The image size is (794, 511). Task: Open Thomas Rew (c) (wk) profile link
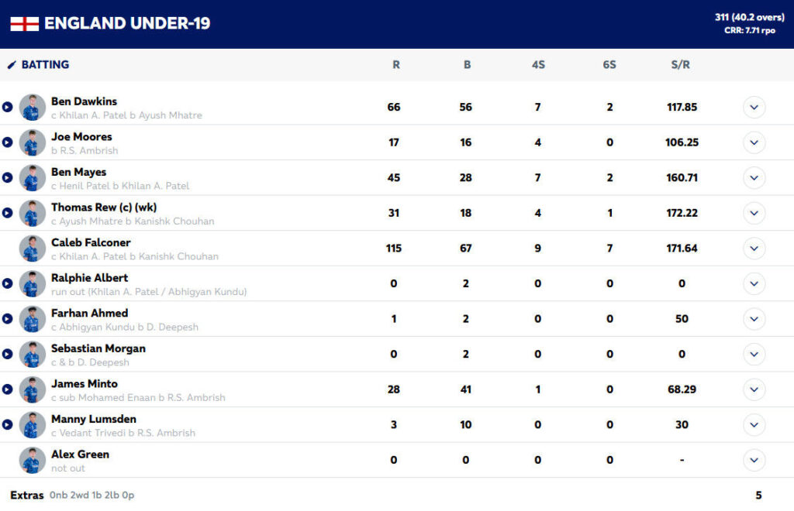tap(104, 207)
